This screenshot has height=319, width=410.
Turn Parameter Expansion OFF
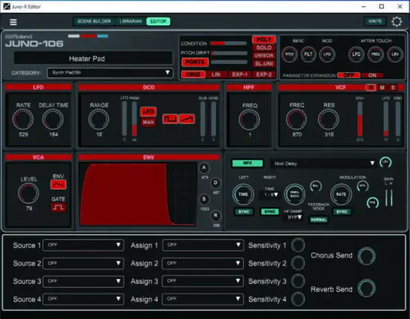coord(349,75)
